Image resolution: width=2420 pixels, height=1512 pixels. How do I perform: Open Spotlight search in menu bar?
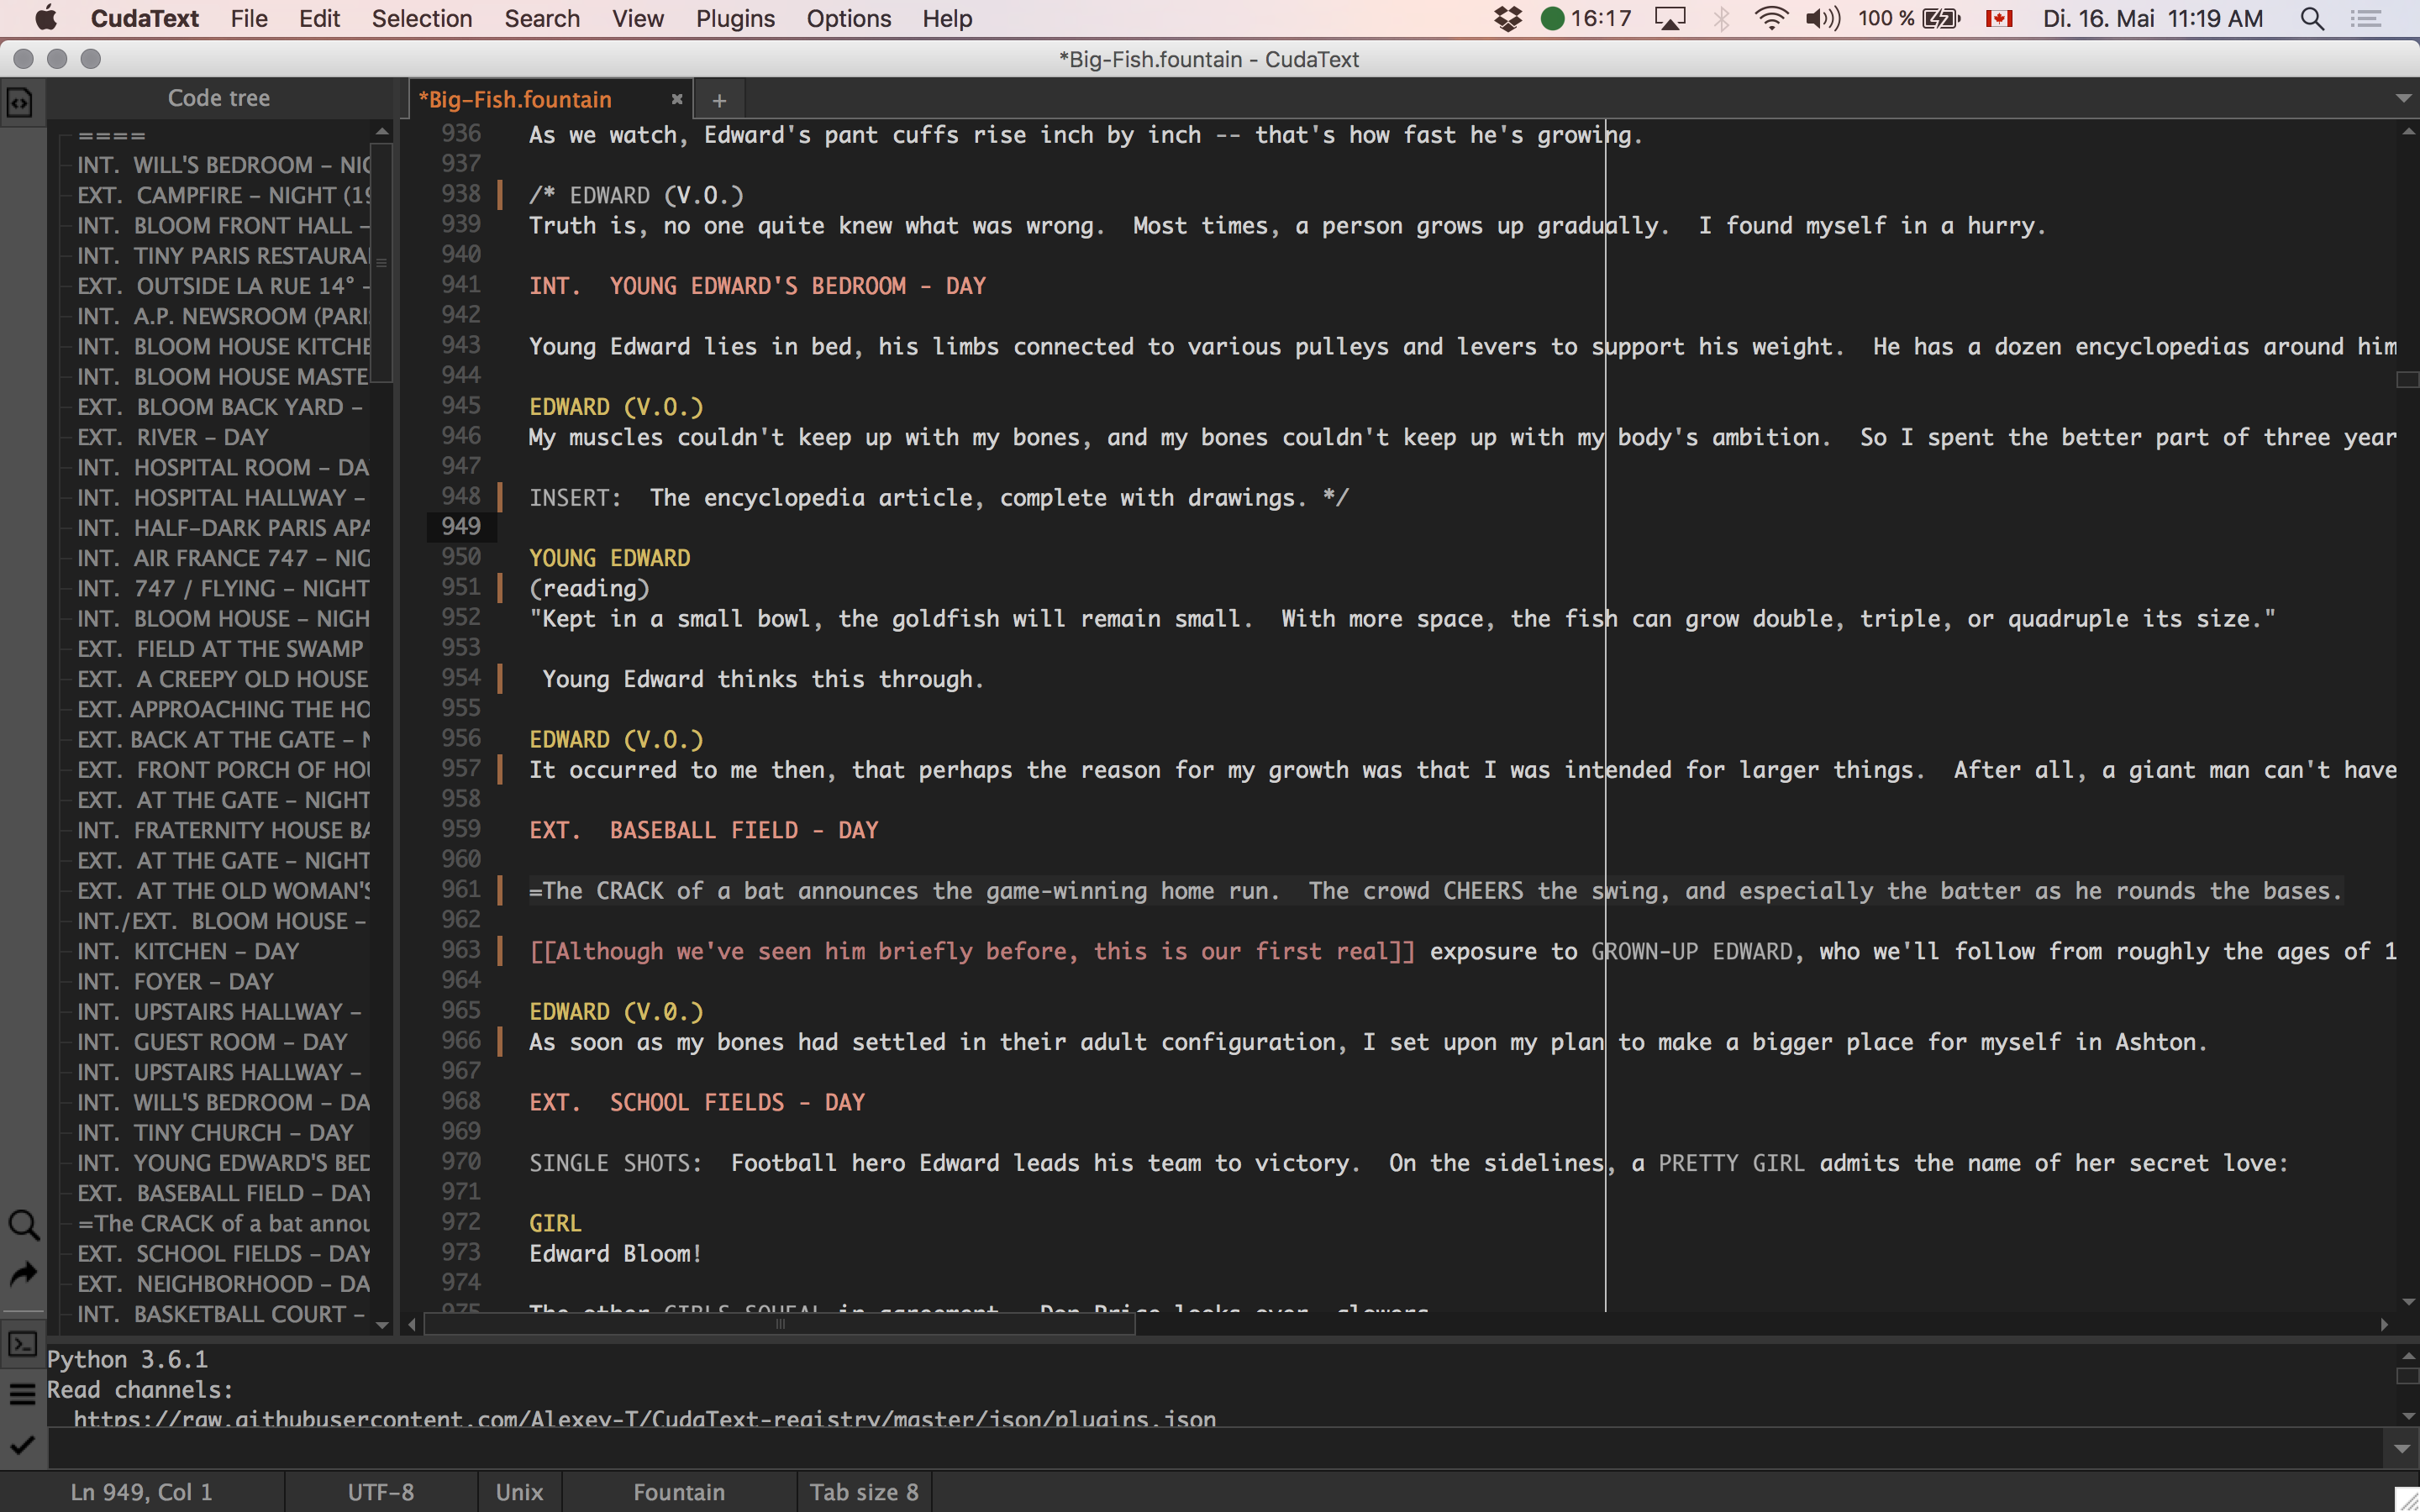click(x=2312, y=19)
